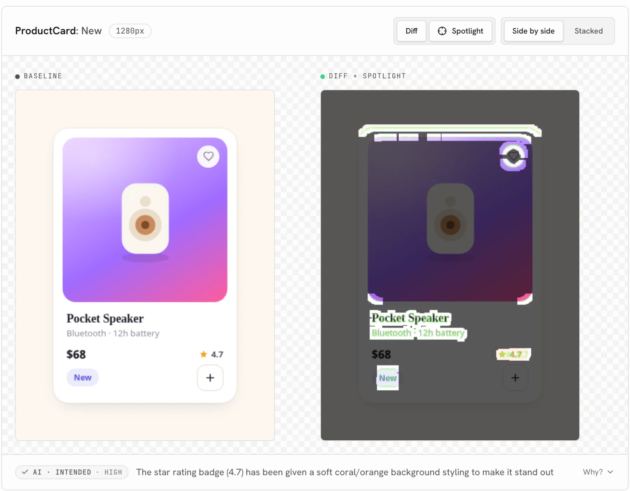630x491 pixels.
Task: Click the orange star rating icon in baseline
Action: 203,354
